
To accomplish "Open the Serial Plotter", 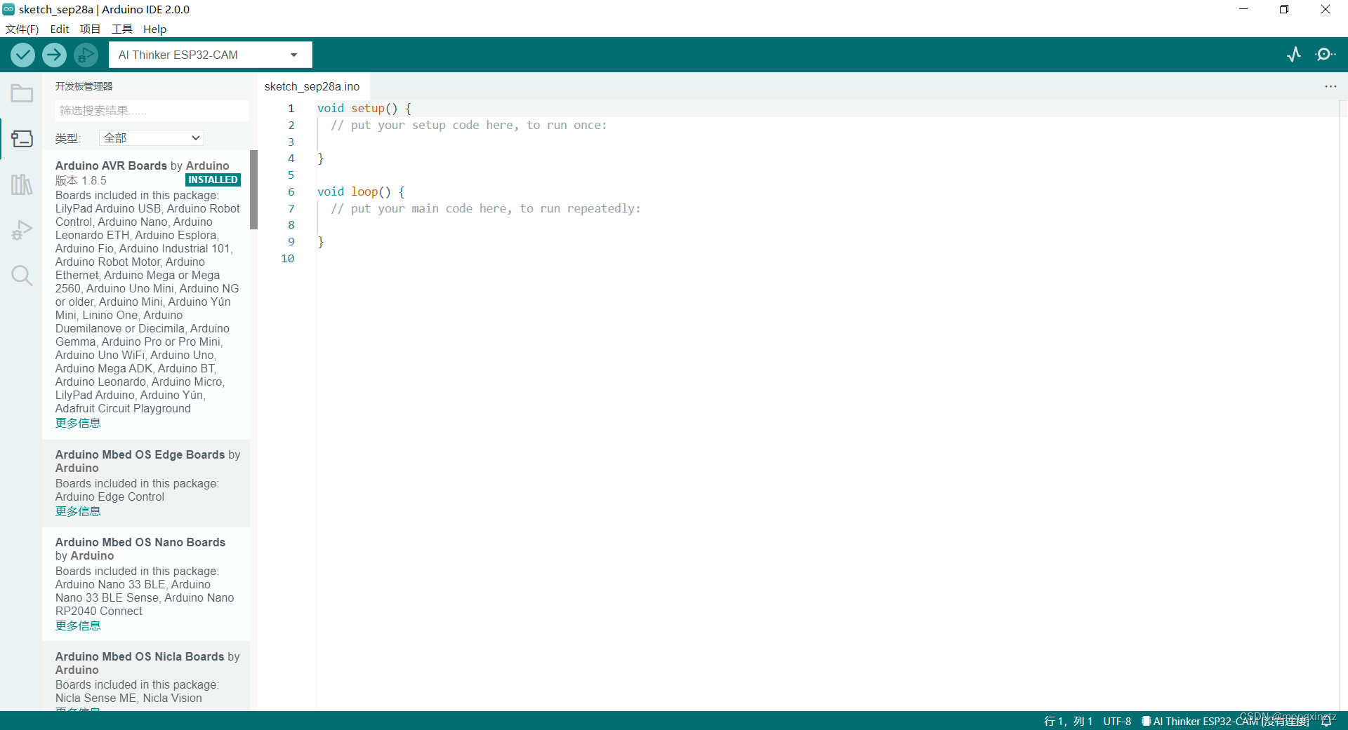I will tap(1294, 55).
